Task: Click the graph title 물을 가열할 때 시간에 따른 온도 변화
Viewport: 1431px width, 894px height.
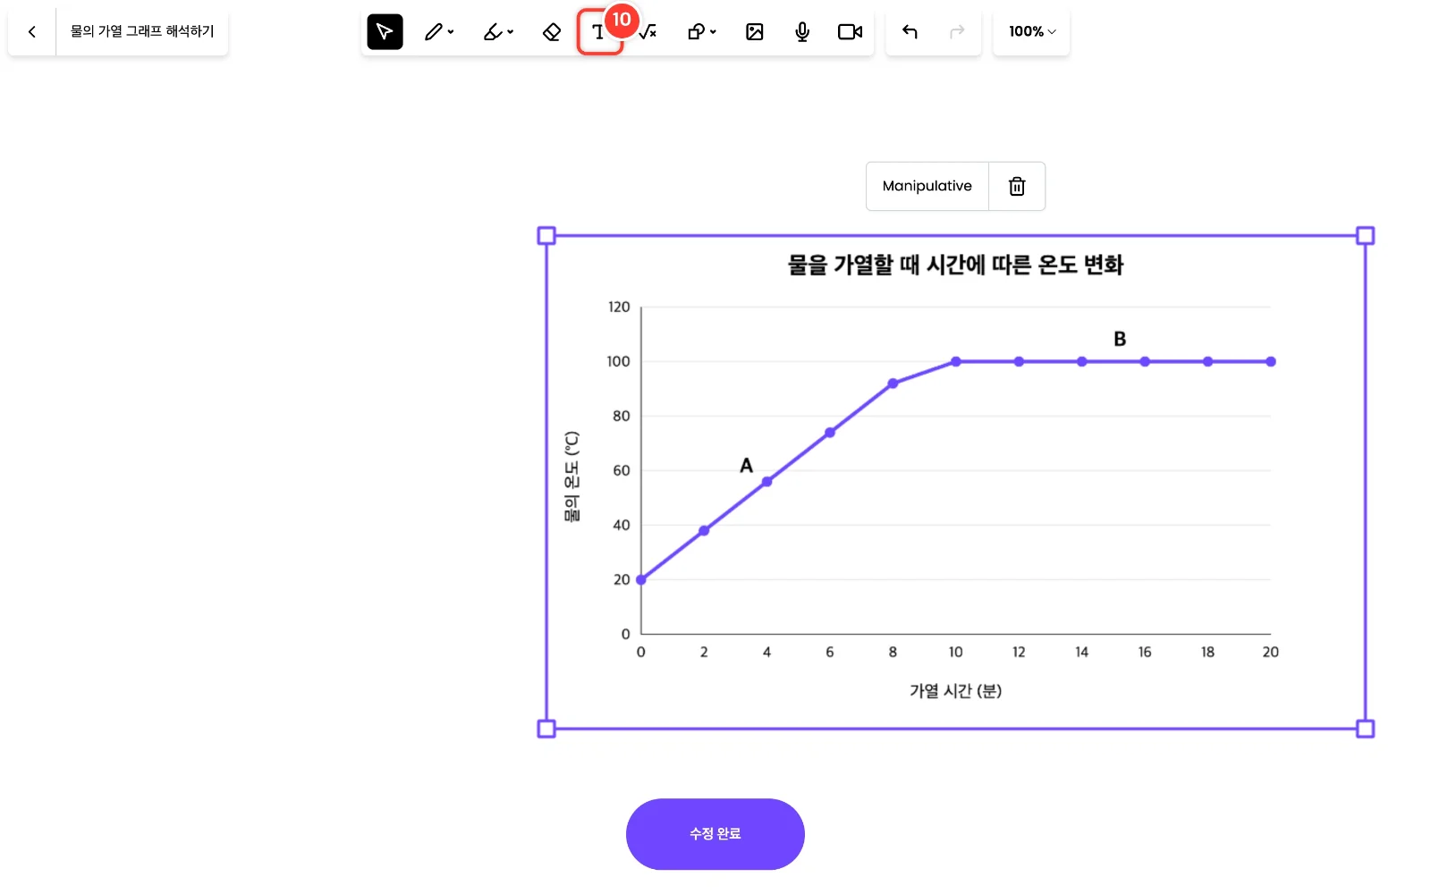Action: pyautogui.click(x=955, y=265)
